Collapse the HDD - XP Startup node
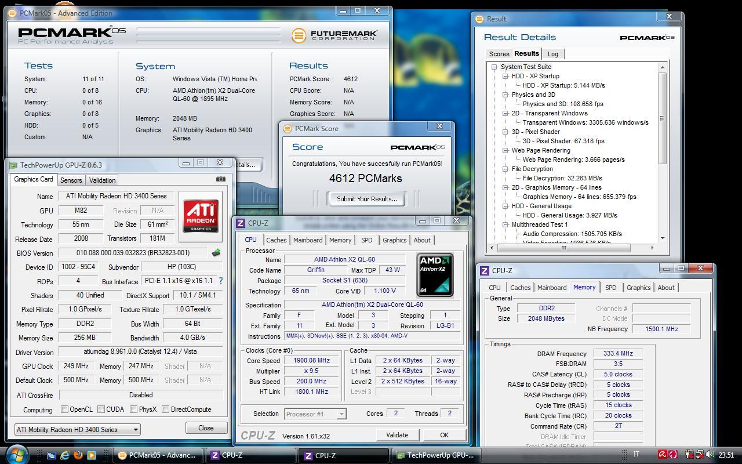 [505, 76]
